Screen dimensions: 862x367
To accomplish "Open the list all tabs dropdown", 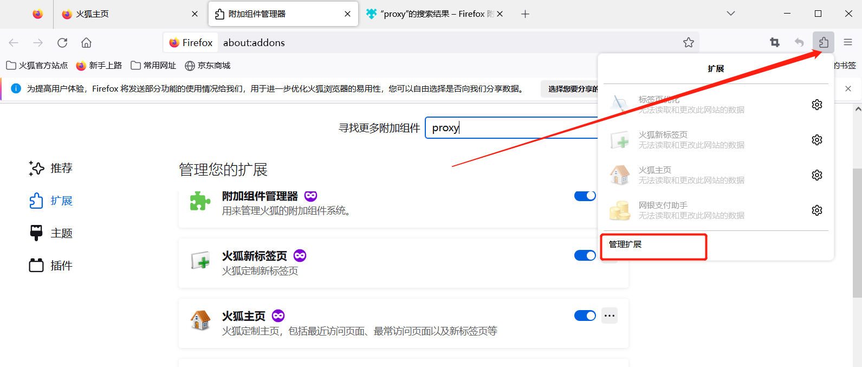I will pos(731,14).
